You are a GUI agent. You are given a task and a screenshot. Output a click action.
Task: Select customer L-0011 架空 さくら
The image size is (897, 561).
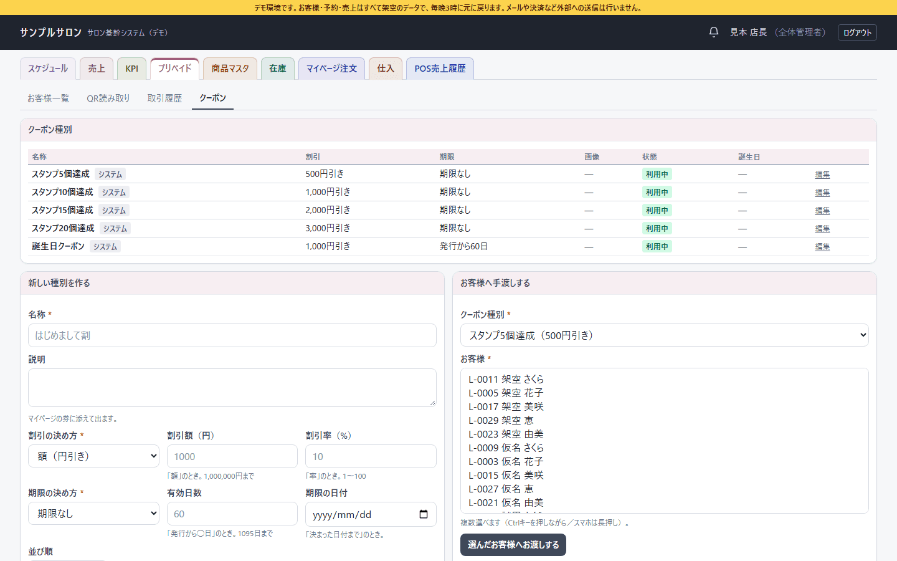664,379
